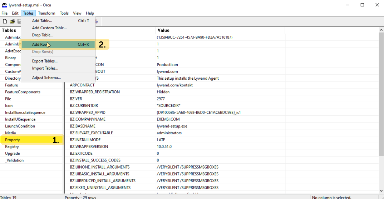
Task: Click the vertical scrollbar up arrow
Action: click(381, 30)
